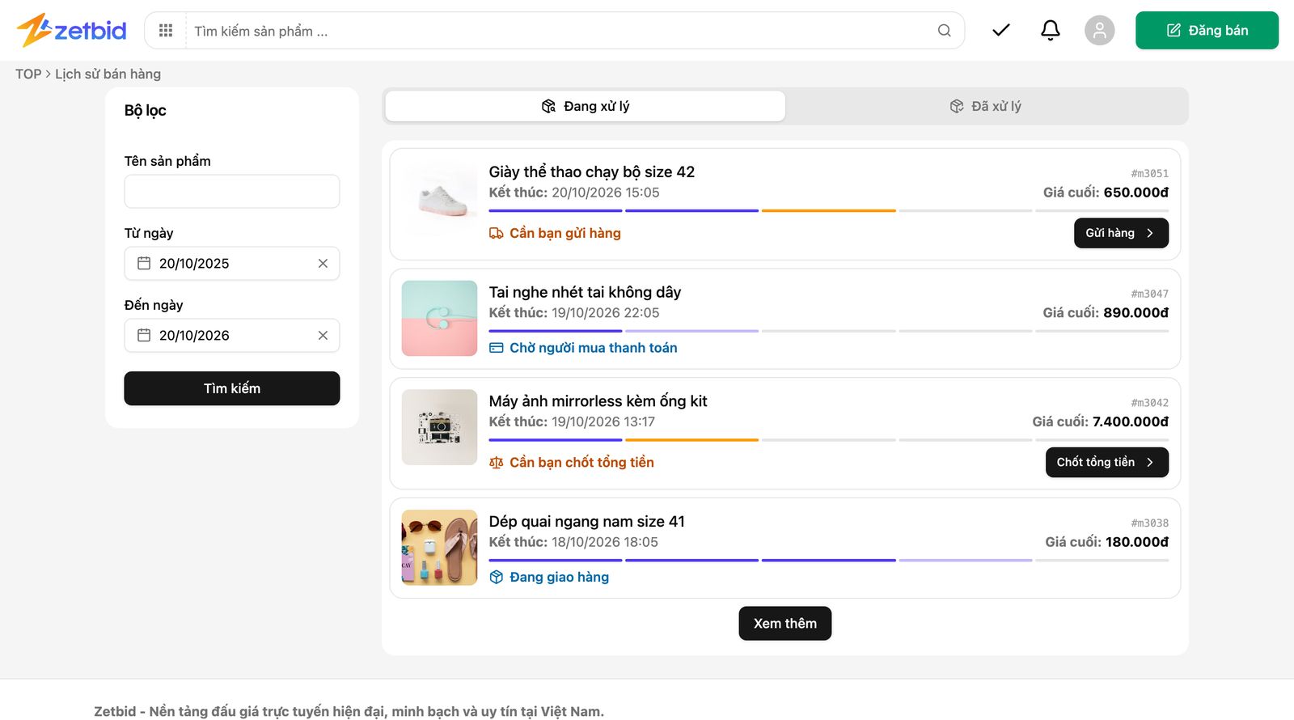Viewport: 1294px width, 720px height.
Task: Click Chốt tổng tiền for the camera
Action: 1106,462
